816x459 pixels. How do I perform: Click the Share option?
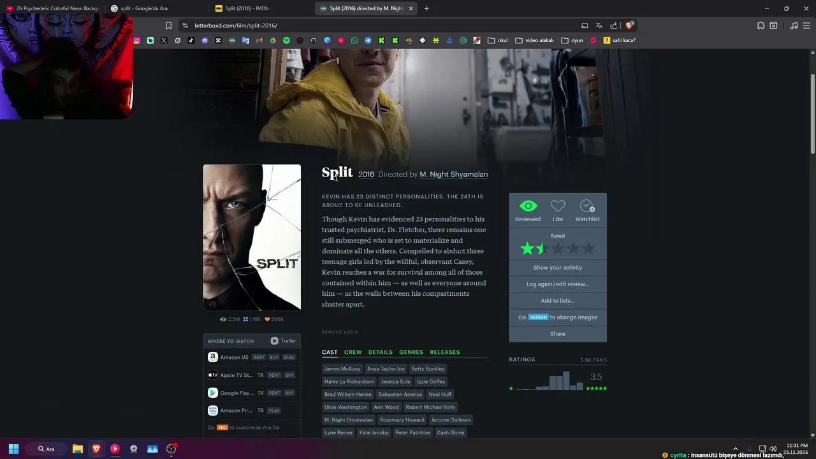(558, 334)
